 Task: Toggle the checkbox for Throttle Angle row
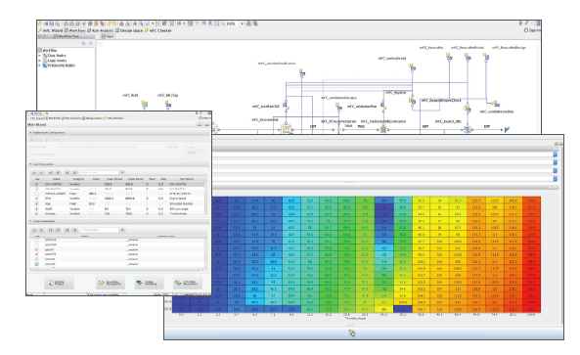click(36, 213)
